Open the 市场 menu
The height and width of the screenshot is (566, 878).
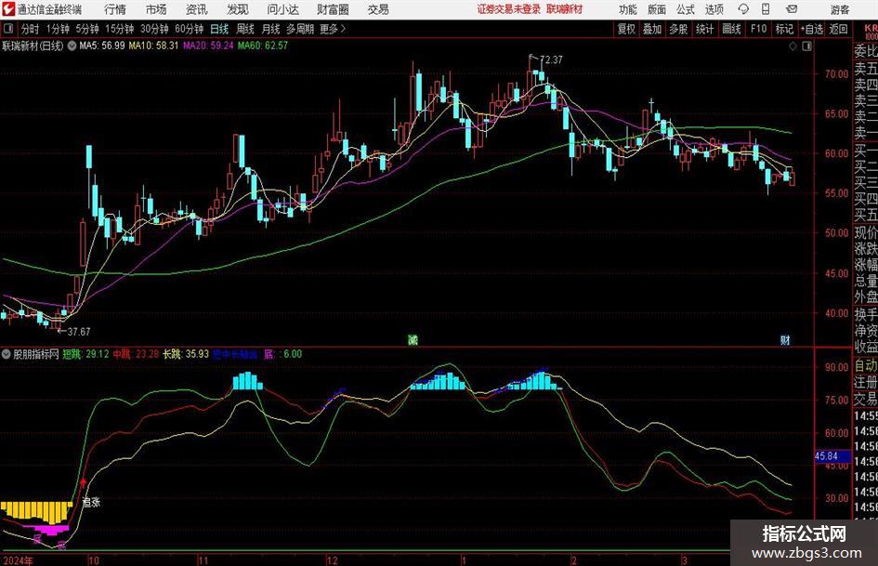tap(156, 9)
